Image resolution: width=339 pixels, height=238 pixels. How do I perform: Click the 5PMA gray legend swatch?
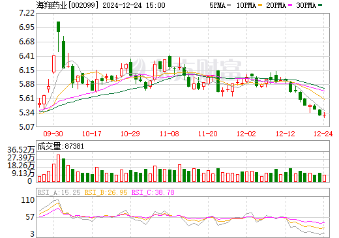point(229,5)
